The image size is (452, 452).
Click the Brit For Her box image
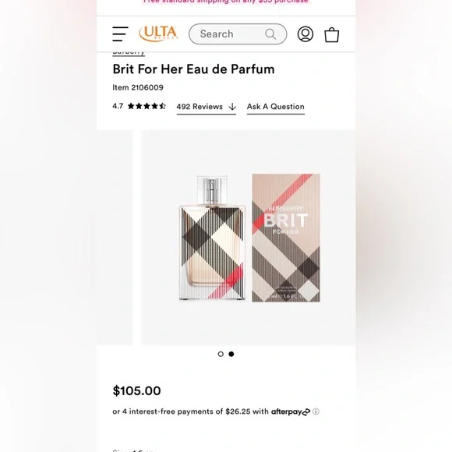286,238
